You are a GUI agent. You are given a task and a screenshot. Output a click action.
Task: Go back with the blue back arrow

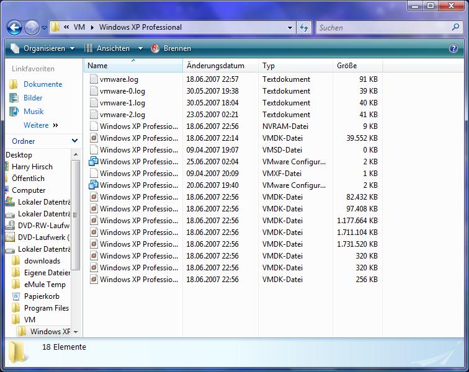[x=14, y=27]
